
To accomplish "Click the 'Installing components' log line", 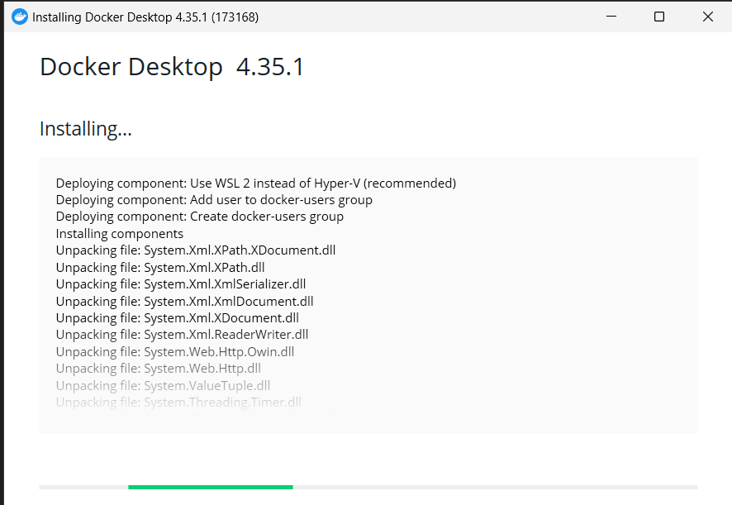I will [120, 234].
